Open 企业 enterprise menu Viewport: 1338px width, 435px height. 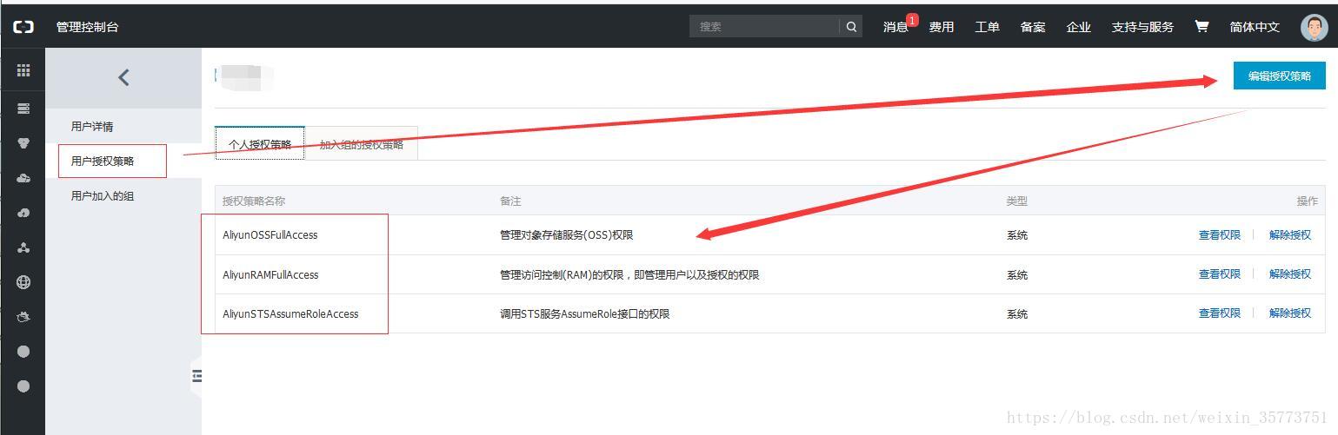(x=1079, y=27)
